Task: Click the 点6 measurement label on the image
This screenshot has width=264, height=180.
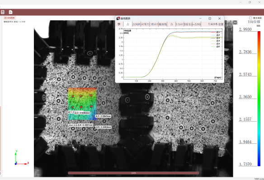Action: 104,127
